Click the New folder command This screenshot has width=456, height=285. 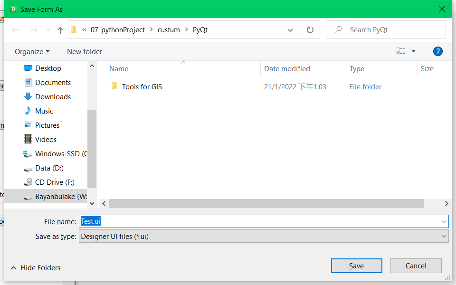[x=84, y=51]
